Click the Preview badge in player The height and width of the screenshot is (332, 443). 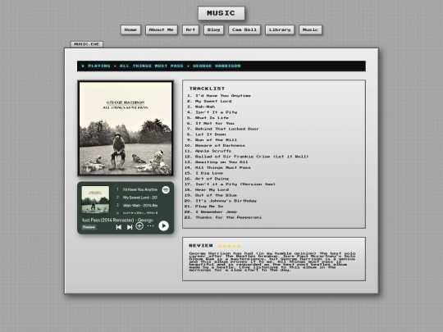(x=89, y=227)
